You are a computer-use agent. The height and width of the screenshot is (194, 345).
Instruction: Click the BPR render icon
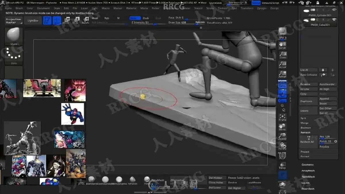point(282,32)
